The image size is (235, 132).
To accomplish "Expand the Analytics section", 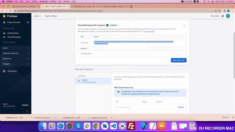I will point(15,59).
